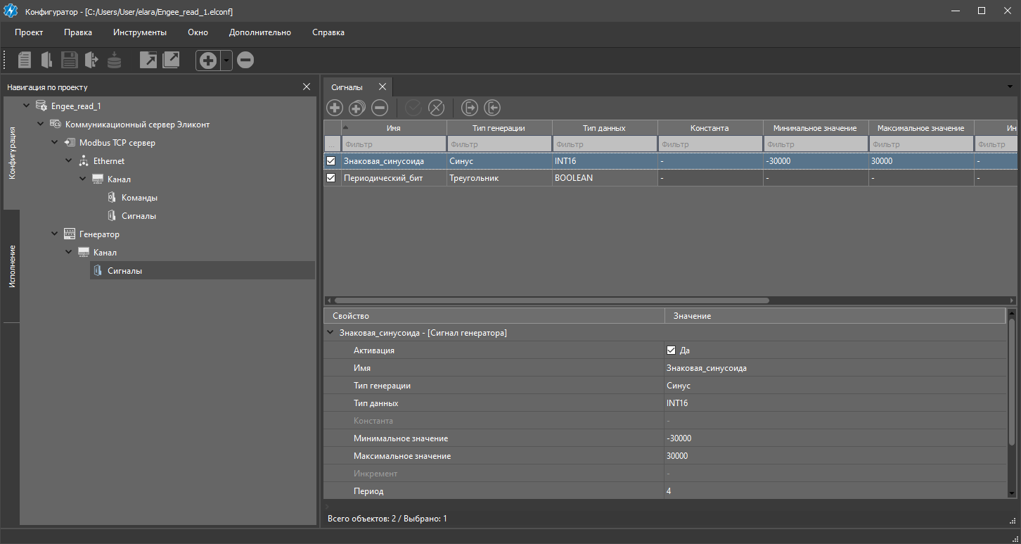Click the multiple-add stacked plus icon in signals toolbar

357,108
